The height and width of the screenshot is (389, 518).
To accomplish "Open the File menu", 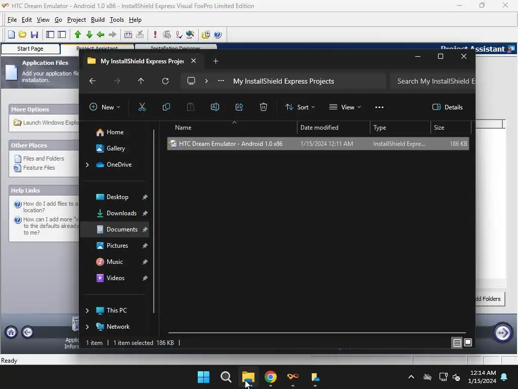I will pos(12,20).
